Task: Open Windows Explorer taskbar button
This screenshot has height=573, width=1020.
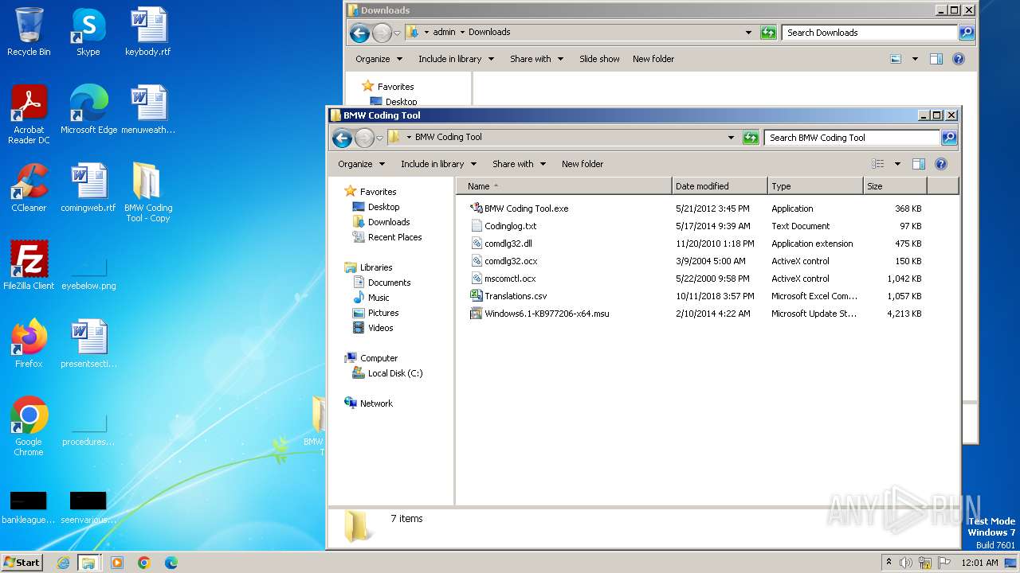Action: coord(88,563)
